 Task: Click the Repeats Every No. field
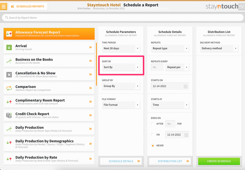(157, 67)
